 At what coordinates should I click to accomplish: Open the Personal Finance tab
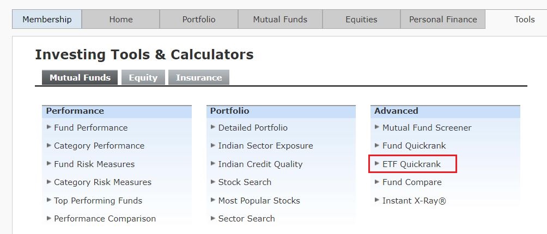pyautogui.click(x=443, y=19)
